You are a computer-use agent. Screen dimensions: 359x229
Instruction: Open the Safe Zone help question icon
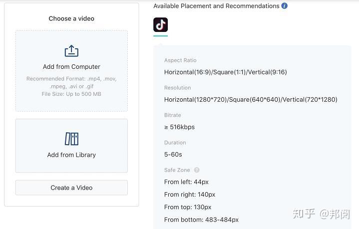pos(196,170)
